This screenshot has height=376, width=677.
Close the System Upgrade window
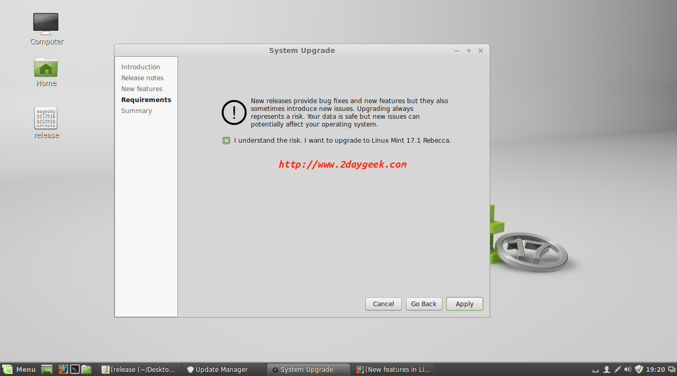481,51
